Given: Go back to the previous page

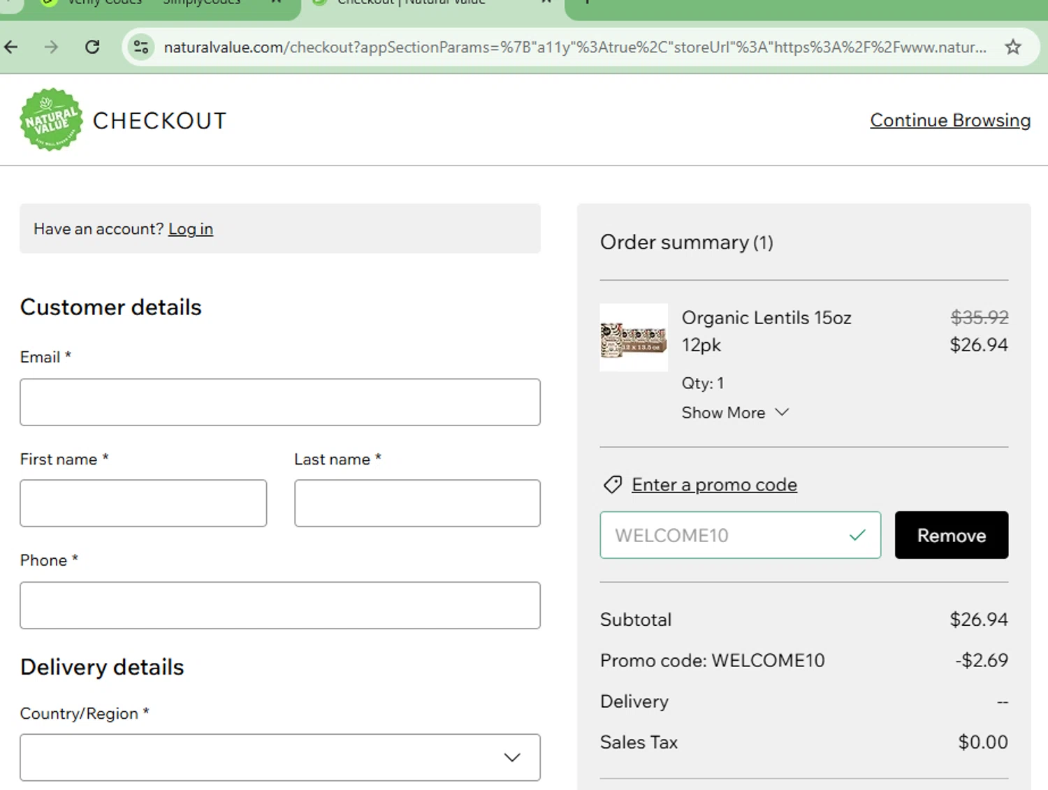Looking at the screenshot, I should coord(11,47).
